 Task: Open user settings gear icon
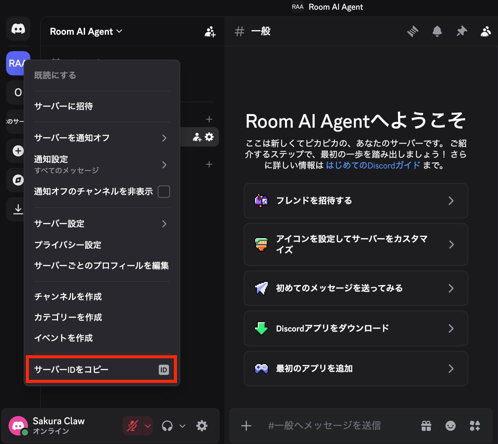pos(202,426)
